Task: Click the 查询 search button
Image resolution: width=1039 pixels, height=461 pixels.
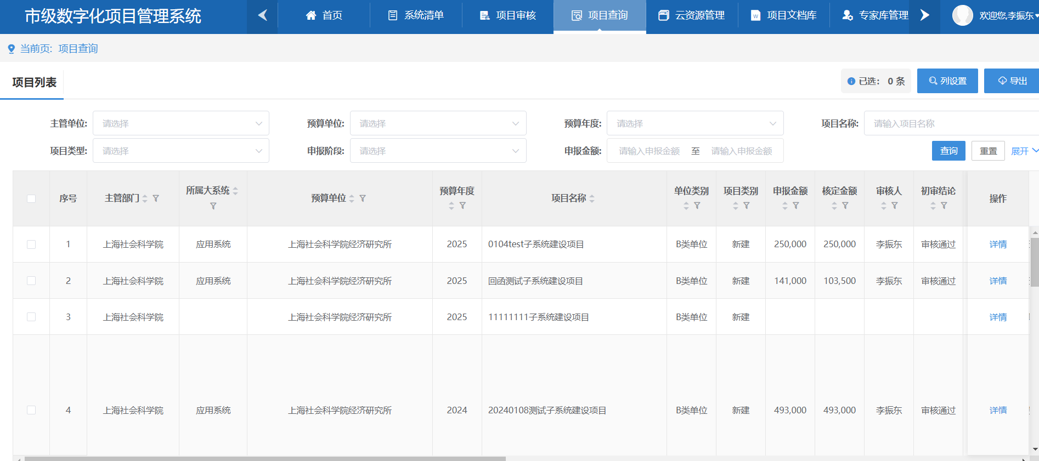Action: [948, 151]
